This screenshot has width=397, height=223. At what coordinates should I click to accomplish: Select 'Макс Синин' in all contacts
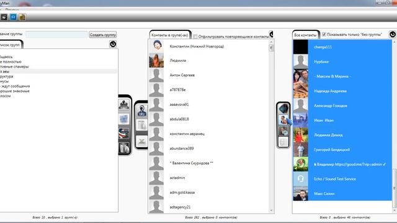(342, 194)
